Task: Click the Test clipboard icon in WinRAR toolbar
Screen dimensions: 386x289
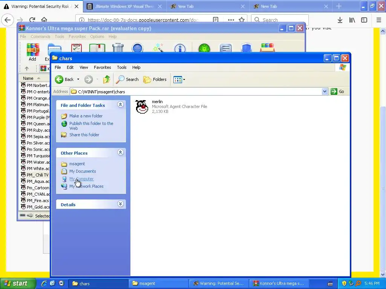Action: click(x=76, y=48)
